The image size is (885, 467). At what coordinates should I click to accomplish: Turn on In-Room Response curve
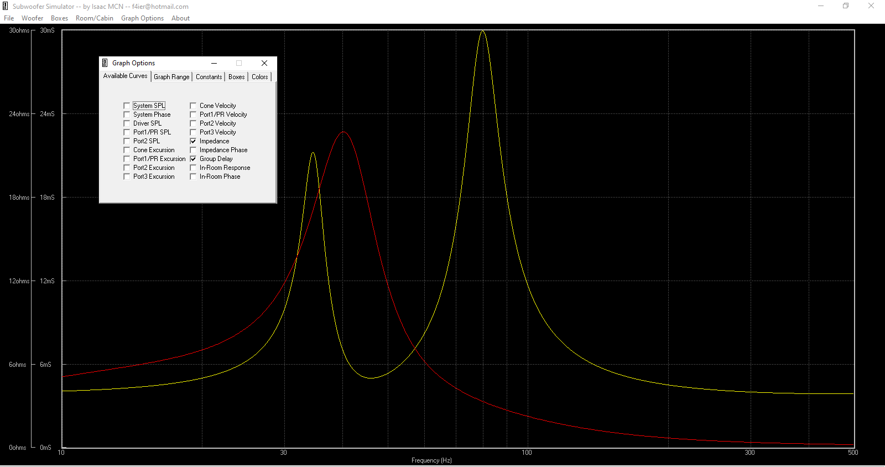pyautogui.click(x=193, y=168)
